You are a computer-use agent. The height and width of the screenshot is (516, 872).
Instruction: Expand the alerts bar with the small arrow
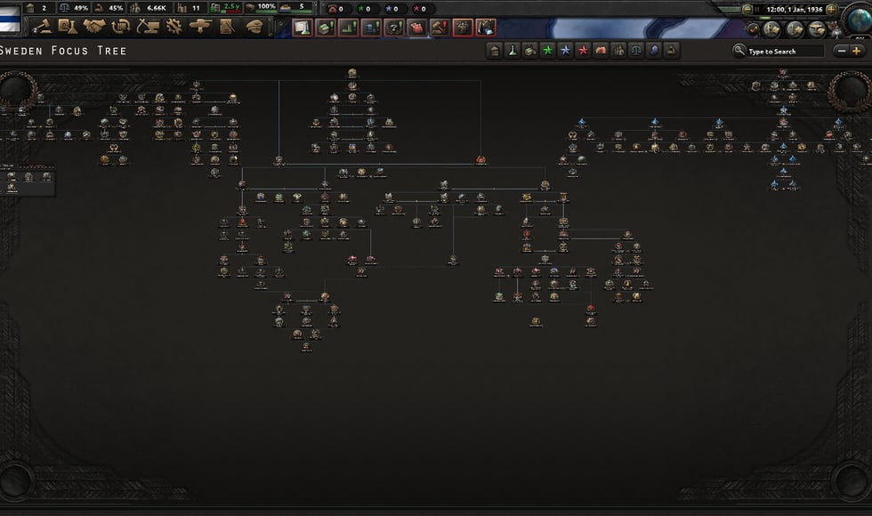click(281, 25)
